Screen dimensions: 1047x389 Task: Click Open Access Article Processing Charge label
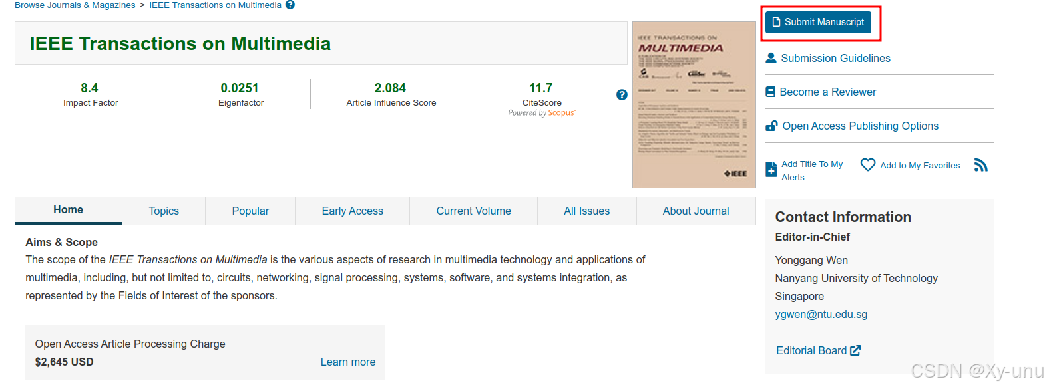click(x=130, y=344)
